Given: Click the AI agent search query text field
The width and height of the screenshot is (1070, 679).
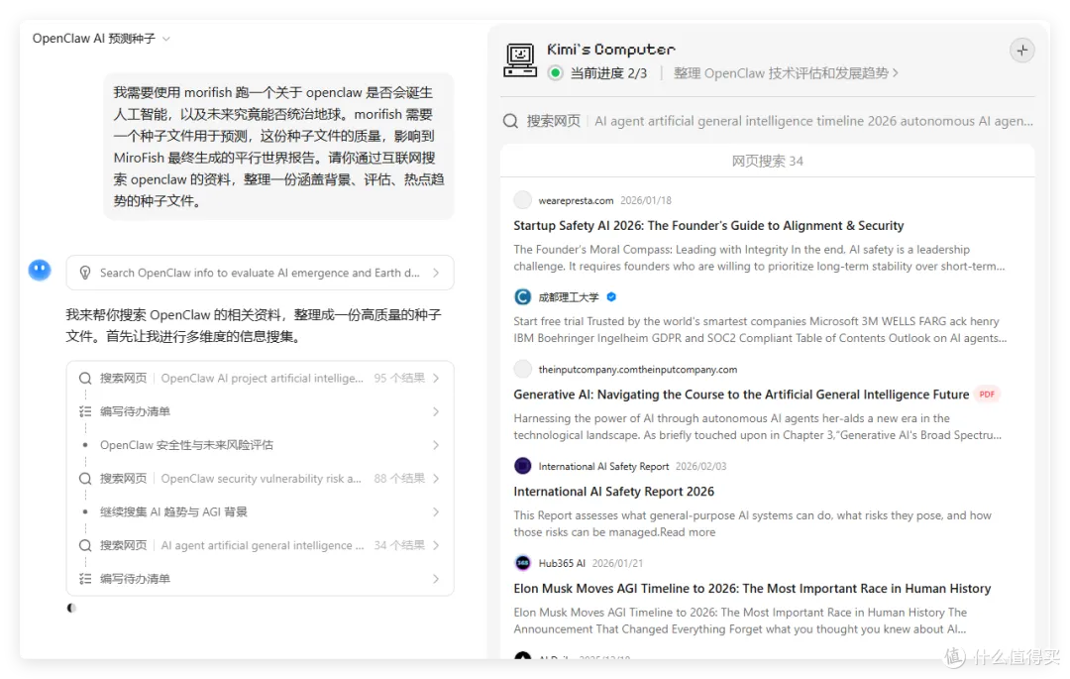Looking at the screenshot, I should coord(813,122).
